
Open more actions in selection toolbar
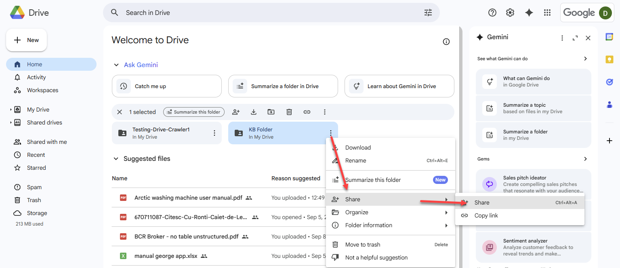325,112
